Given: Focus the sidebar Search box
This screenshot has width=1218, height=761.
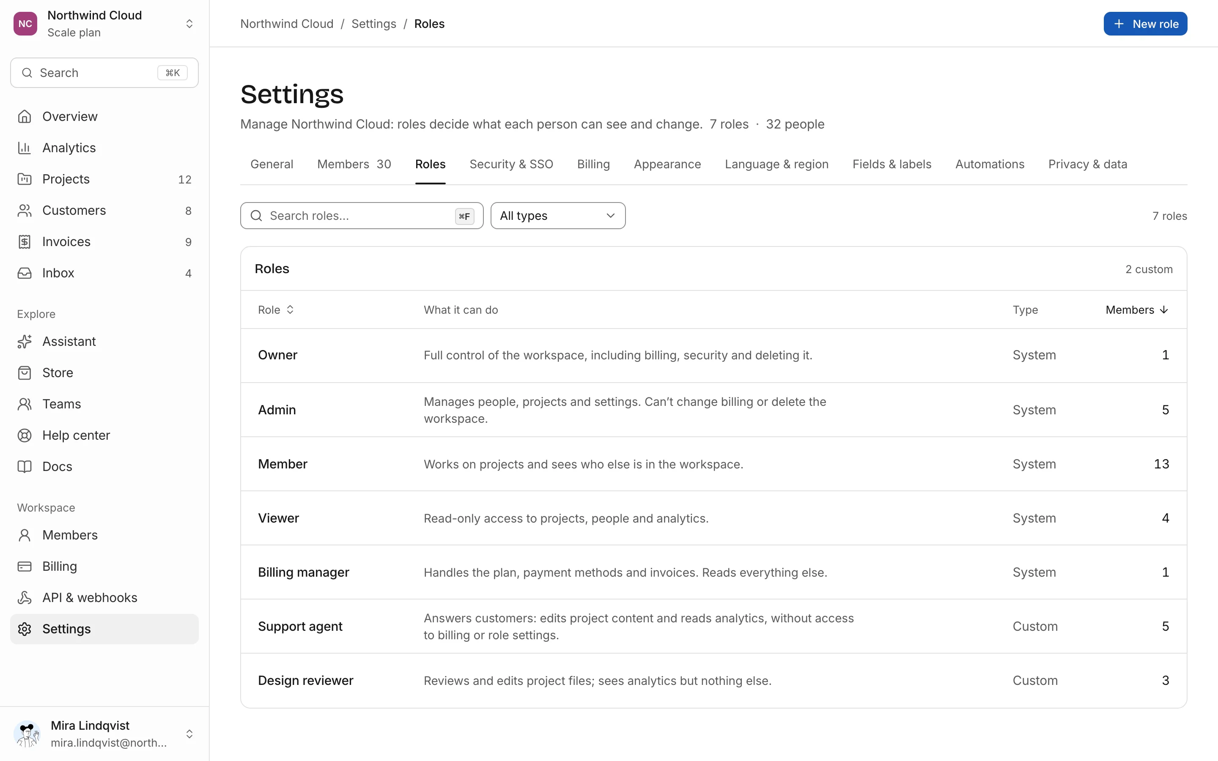Looking at the screenshot, I should tap(104, 72).
